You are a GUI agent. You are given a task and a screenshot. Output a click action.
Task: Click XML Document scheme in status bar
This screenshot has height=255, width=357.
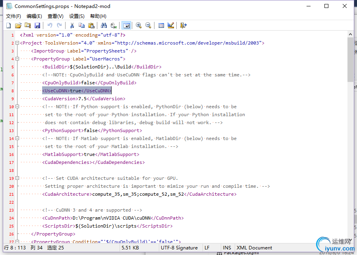pyautogui.click(x=254, y=248)
